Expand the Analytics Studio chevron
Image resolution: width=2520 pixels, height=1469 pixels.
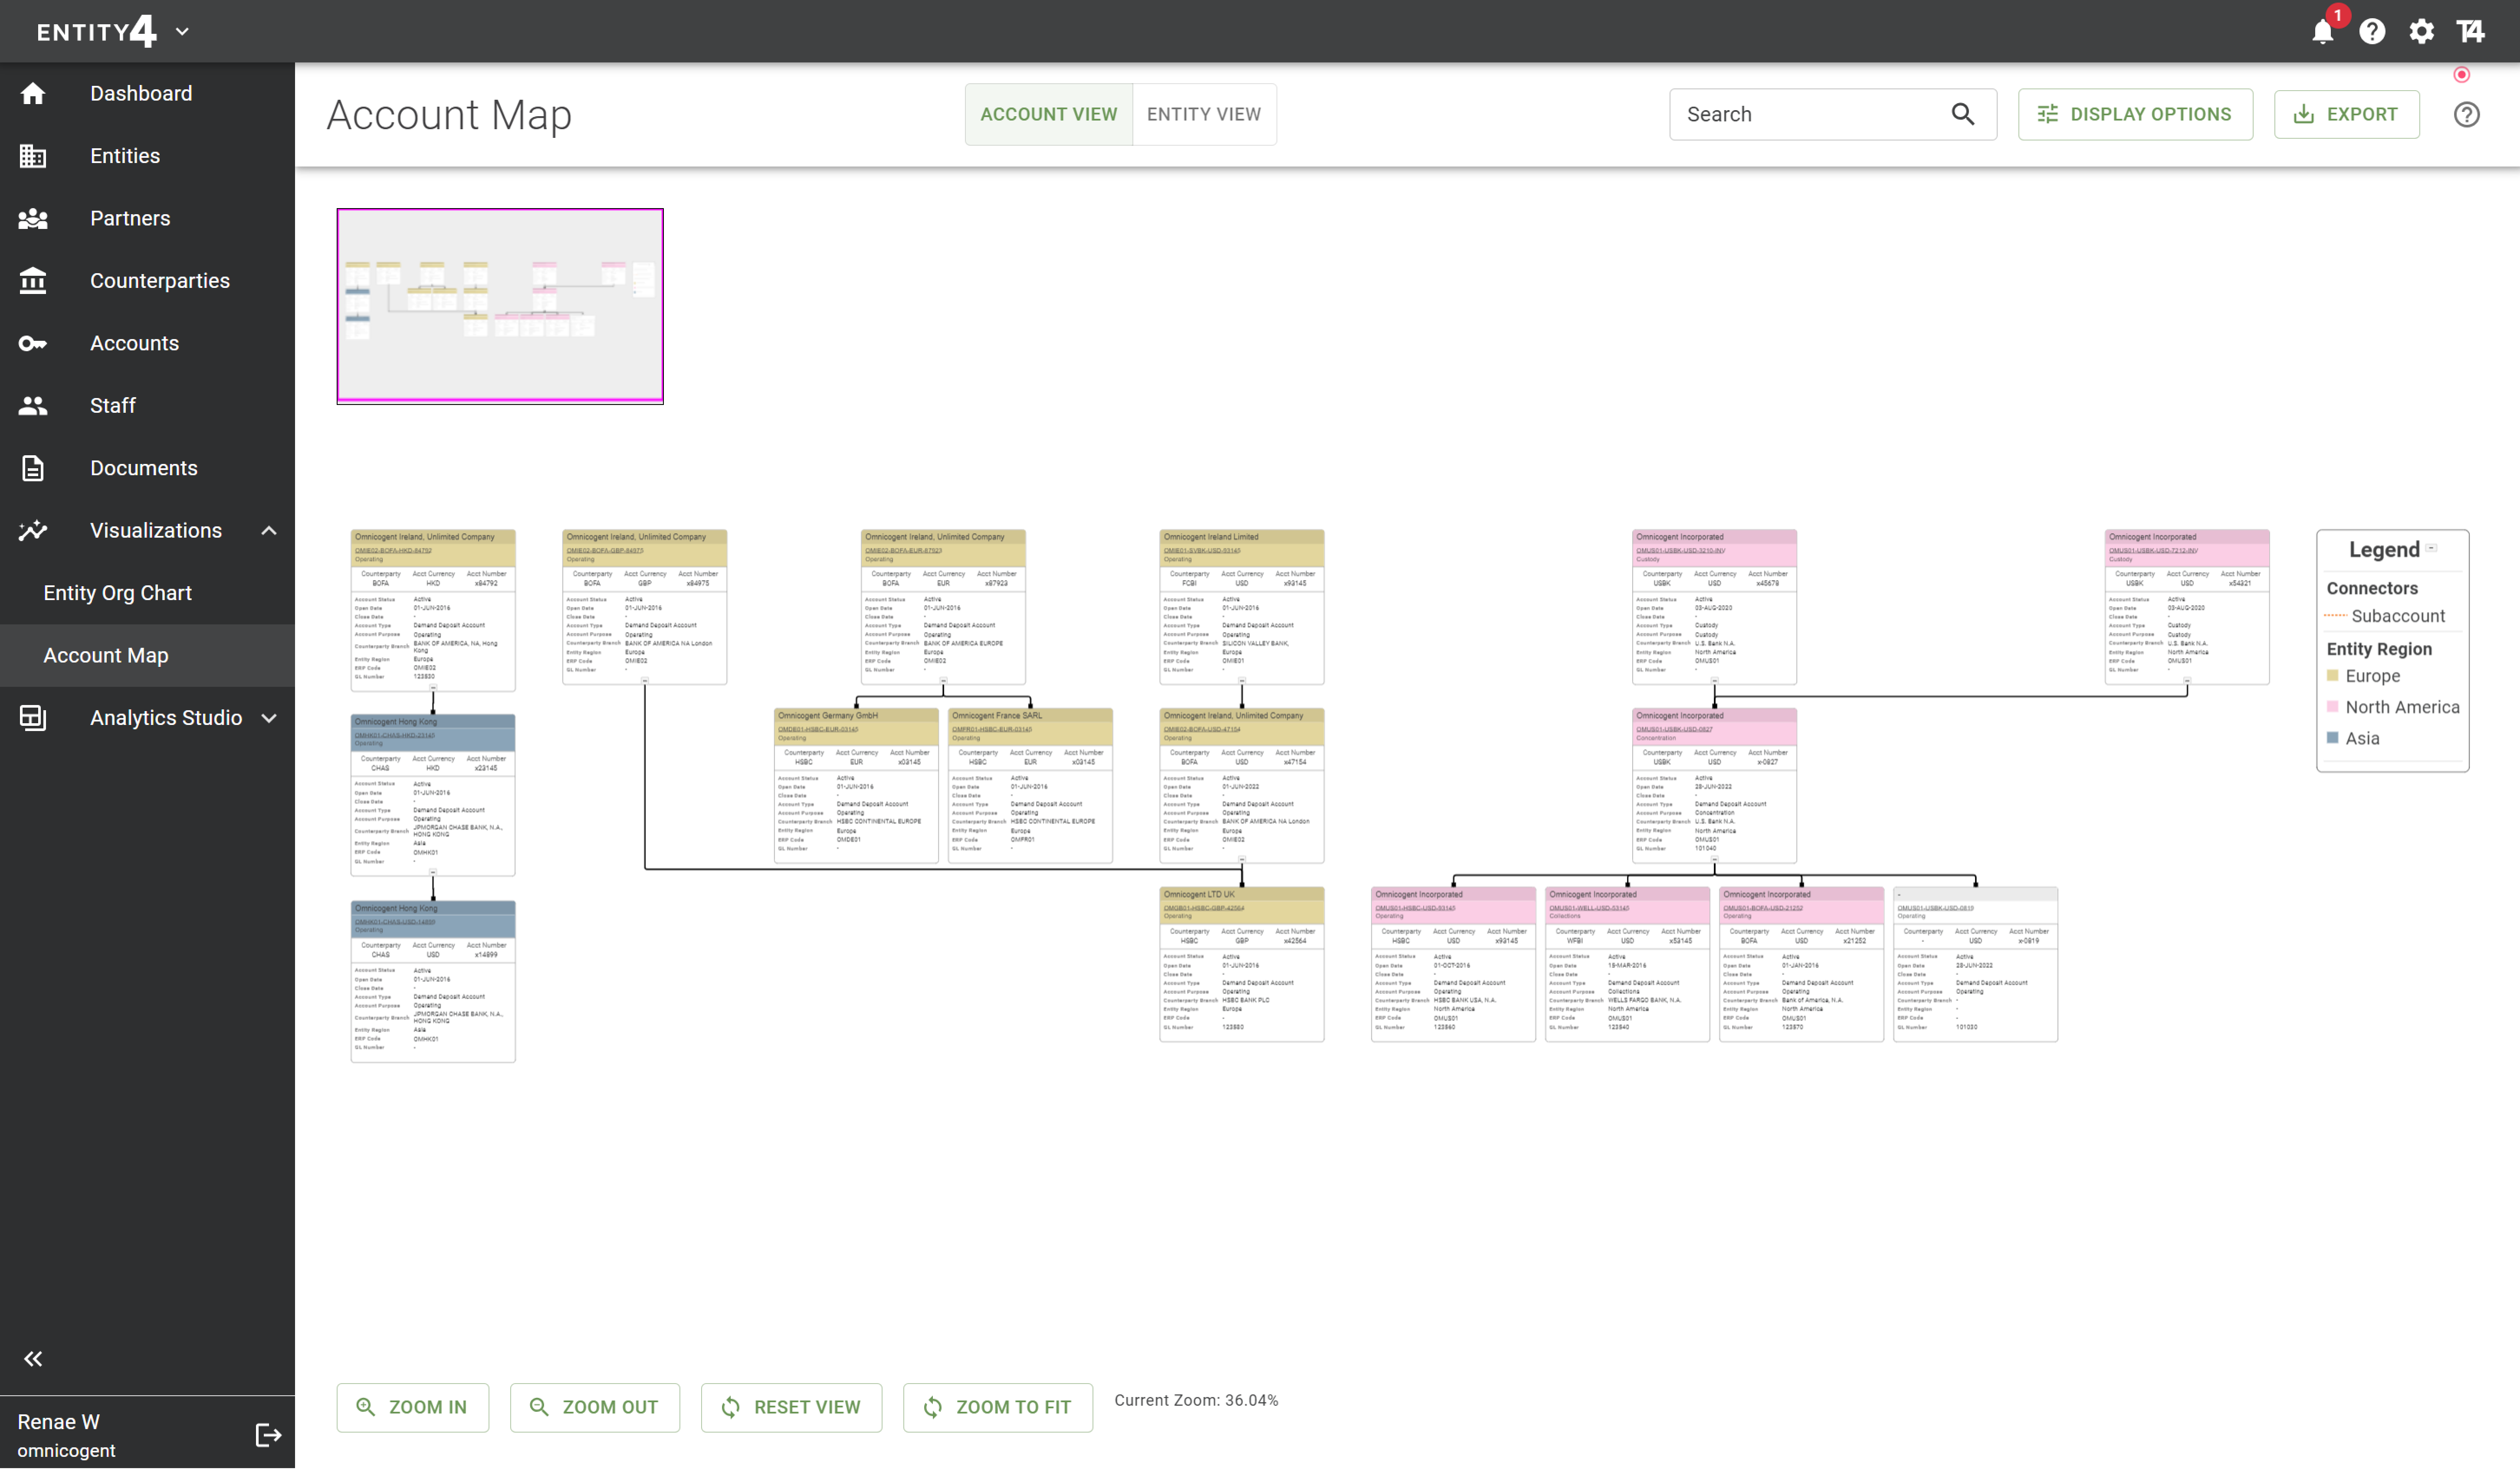[x=269, y=718]
